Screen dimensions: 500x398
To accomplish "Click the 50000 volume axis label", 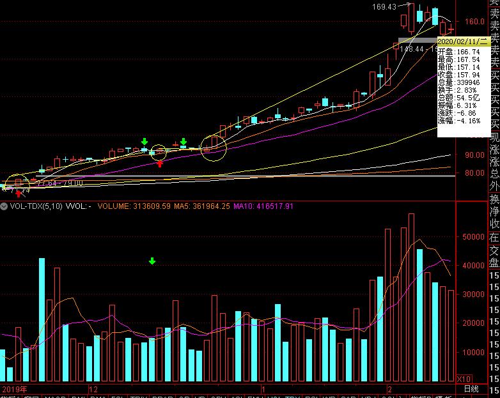I will coord(473,237).
